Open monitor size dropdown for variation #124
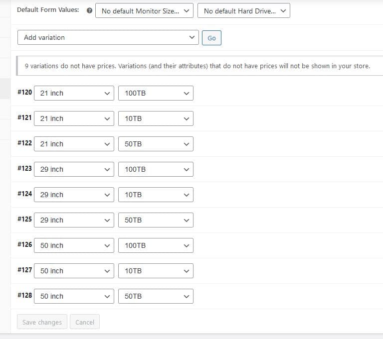The height and width of the screenshot is (339, 383). pos(74,195)
